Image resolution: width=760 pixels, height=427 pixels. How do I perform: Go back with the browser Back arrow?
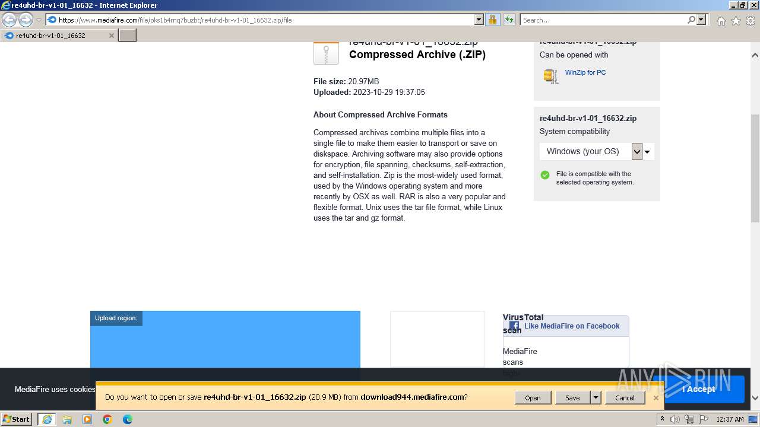click(x=9, y=20)
